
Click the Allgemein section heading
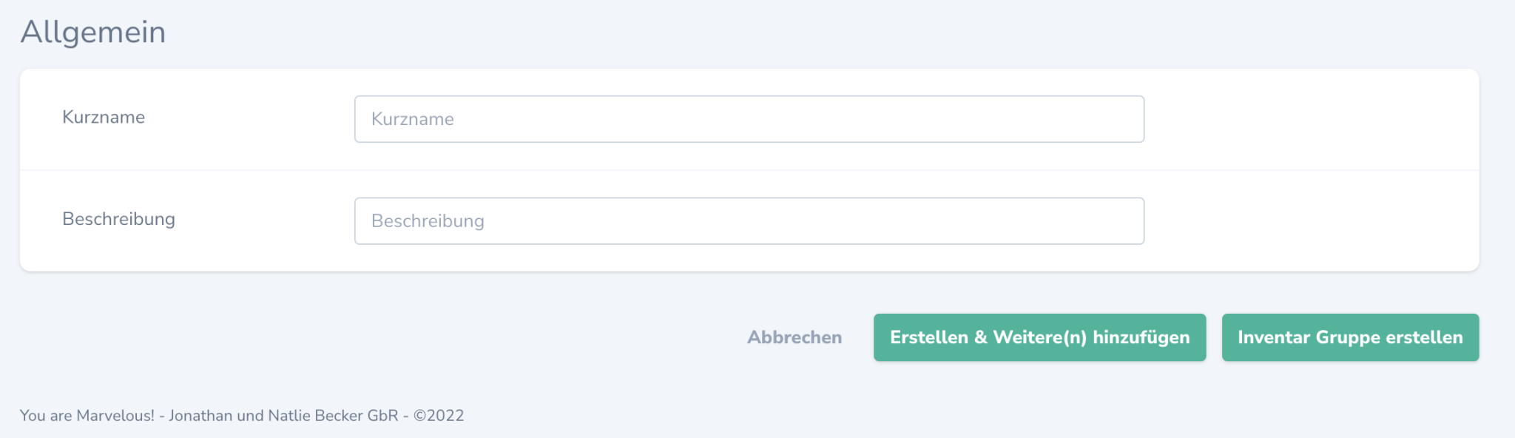point(92,32)
